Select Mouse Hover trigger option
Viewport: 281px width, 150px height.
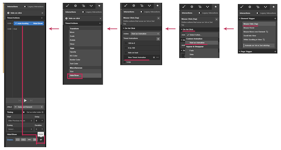pyautogui.click(x=249, y=28)
